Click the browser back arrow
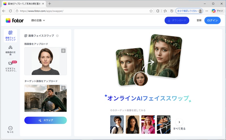 pyautogui.click(x=4, y=11)
